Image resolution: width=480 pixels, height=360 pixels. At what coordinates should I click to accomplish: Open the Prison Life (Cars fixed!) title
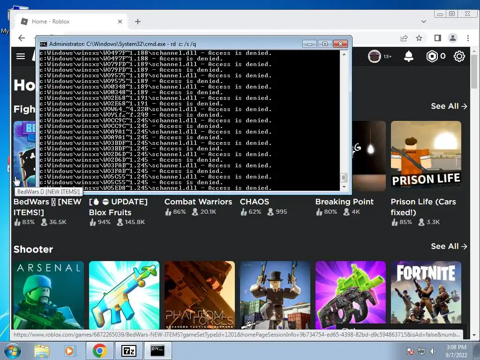pyautogui.click(x=423, y=207)
